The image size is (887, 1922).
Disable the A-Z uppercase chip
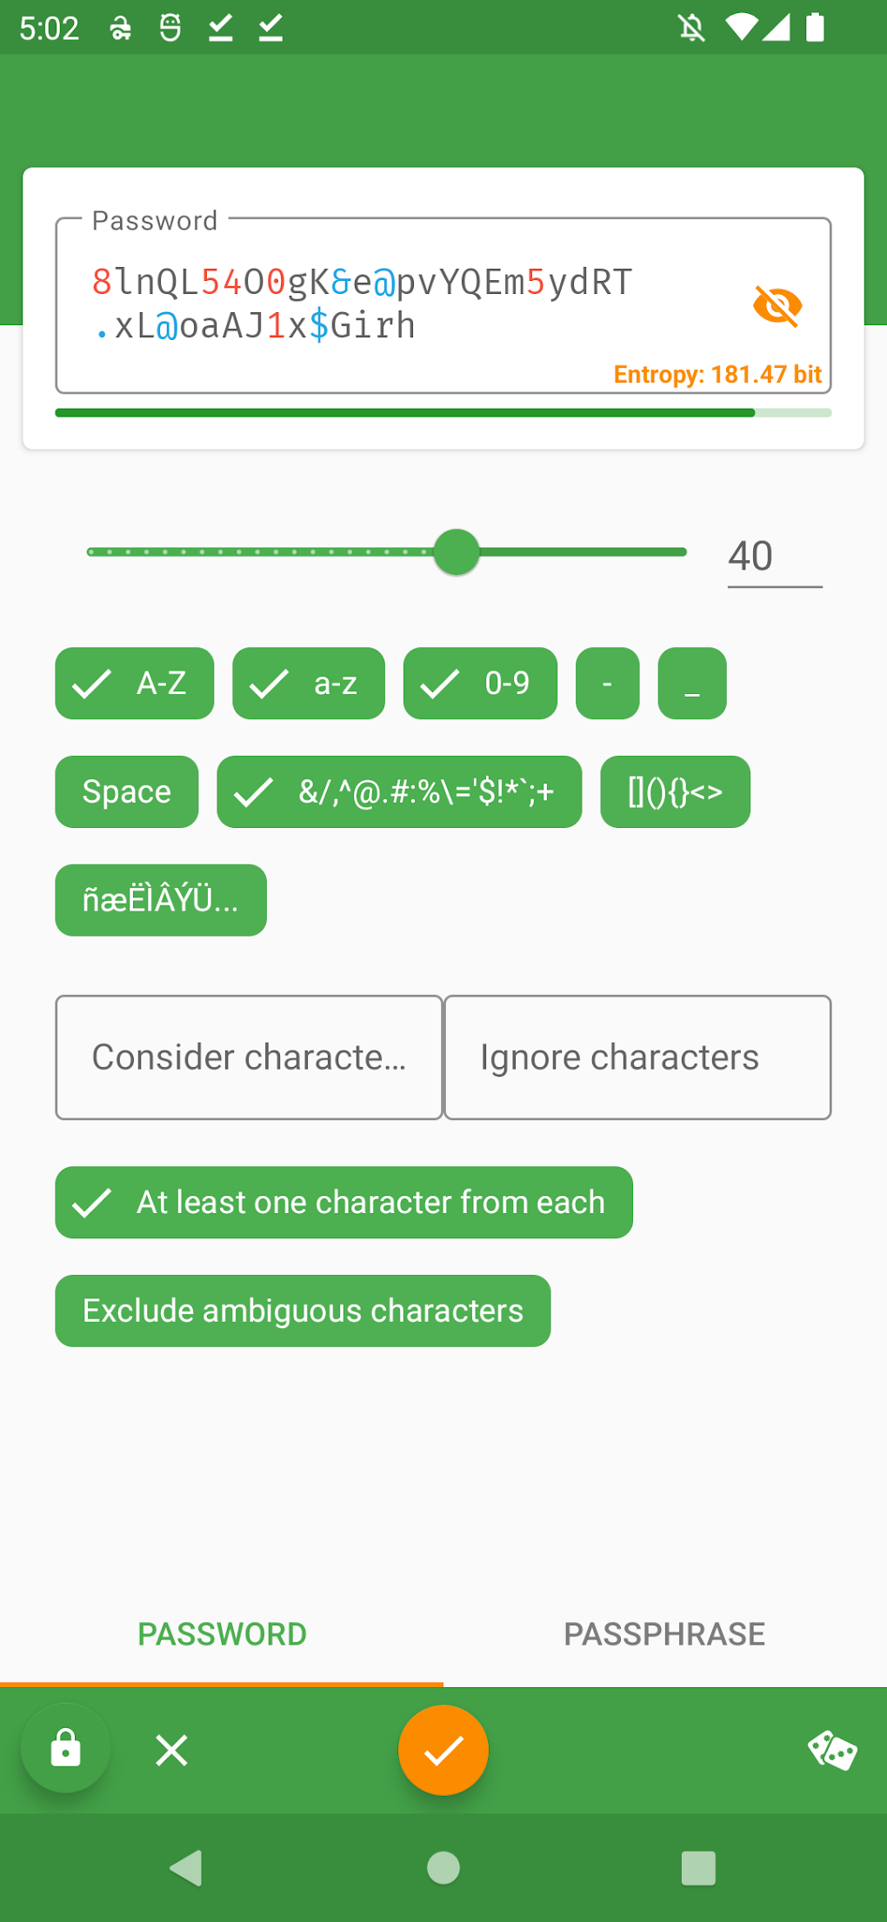pos(134,684)
